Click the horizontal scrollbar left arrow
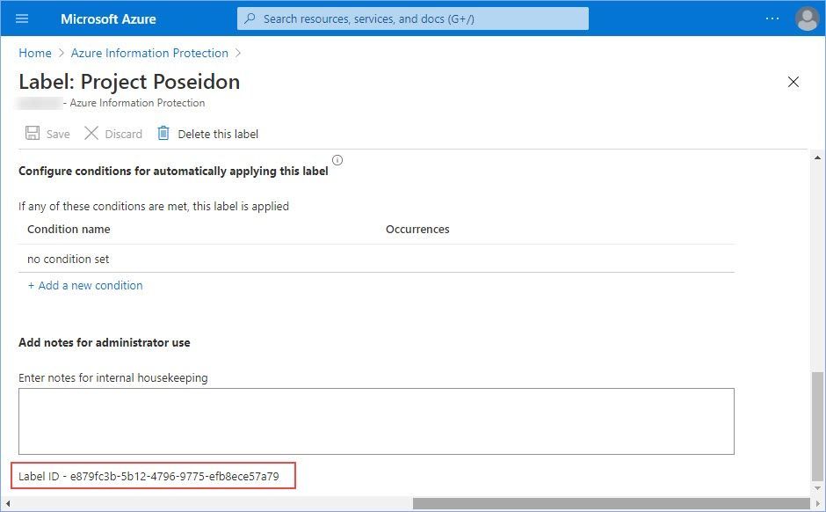 tap(8, 504)
